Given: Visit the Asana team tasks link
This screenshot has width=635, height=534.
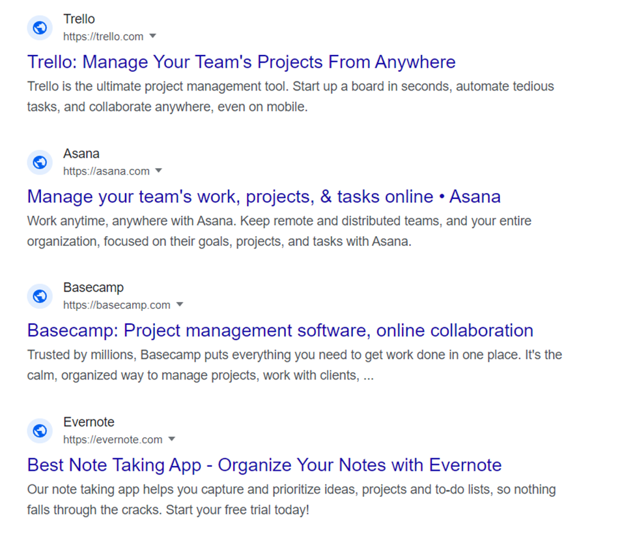Looking at the screenshot, I should [264, 196].
